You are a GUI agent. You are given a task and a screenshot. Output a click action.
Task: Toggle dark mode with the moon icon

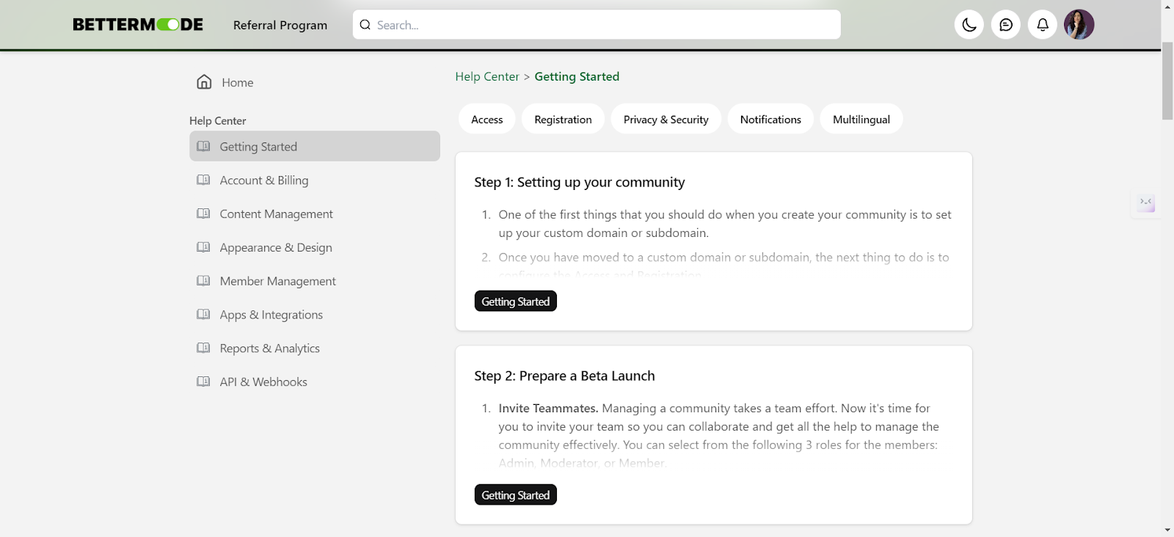[x=969, y=25]
